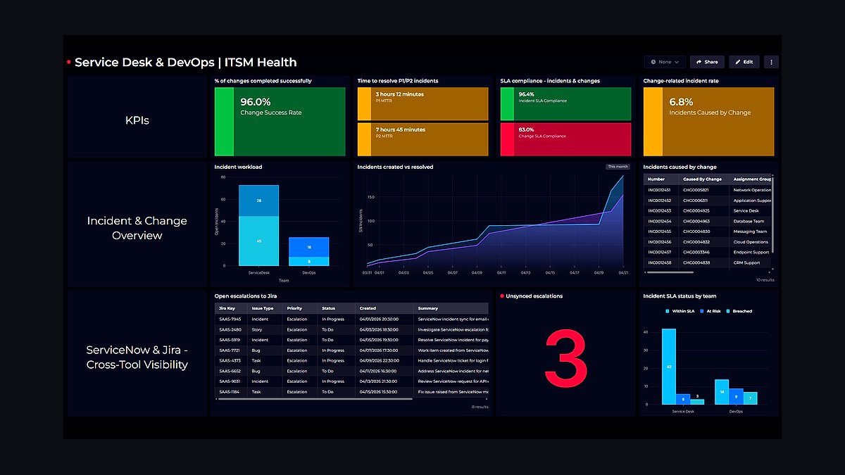Toggle the Breached legend item
Image resolution: width=845 pixels, height=475 pixels.
(x=740, y=311)
